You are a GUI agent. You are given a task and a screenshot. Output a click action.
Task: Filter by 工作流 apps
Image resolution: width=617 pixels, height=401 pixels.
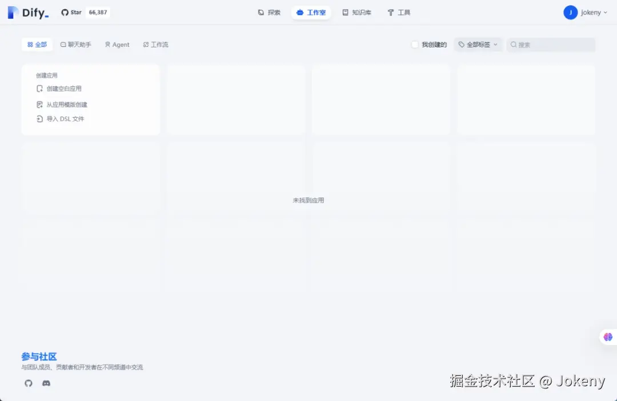155,45
